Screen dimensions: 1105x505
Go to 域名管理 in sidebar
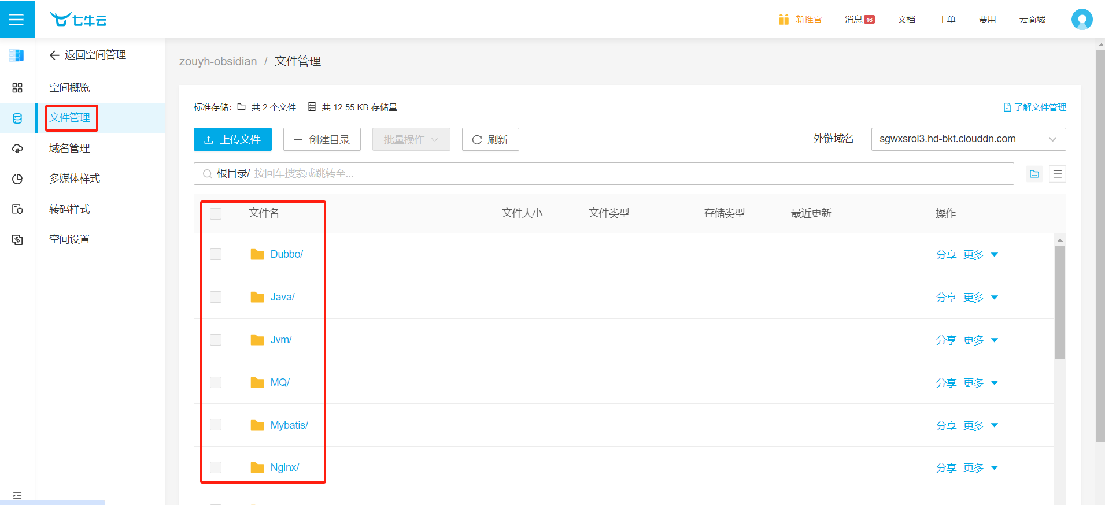click(69, 148)
